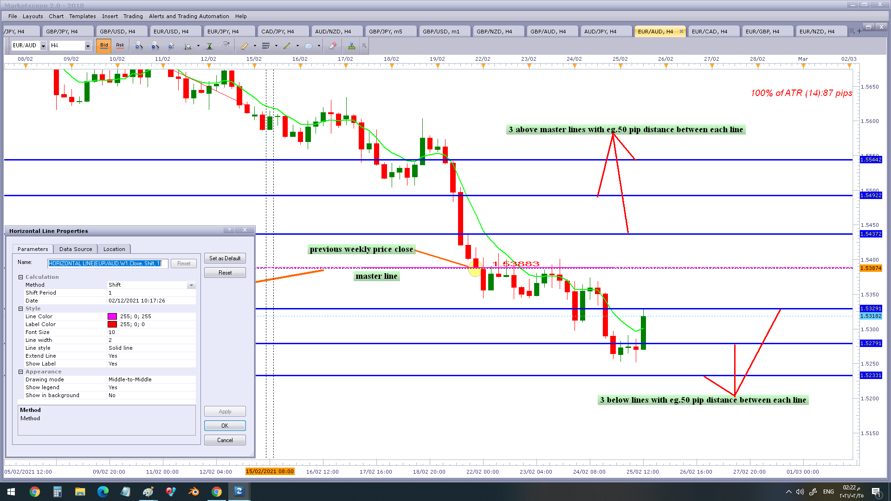Select the Show in background No value
This screenshot has height=501, width=891.
pos(151,395)
